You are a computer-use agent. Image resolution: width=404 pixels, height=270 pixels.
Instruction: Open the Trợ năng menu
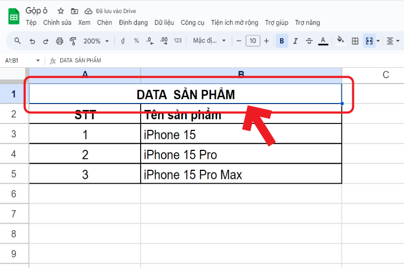point(308,23)
